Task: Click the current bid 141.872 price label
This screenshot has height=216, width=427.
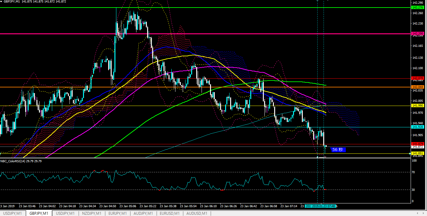Action: 418,147
